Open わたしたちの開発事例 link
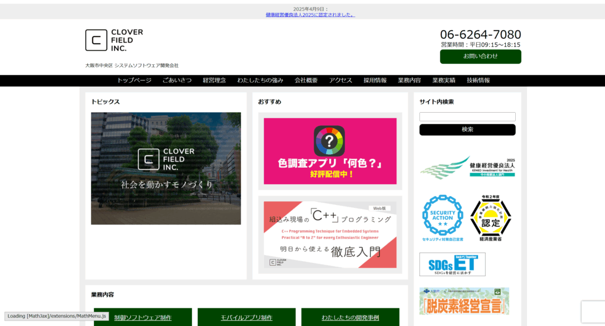Image resolution: width=605 pixels, height=326 pixels. pyautogui.click(x=350, y=317)
